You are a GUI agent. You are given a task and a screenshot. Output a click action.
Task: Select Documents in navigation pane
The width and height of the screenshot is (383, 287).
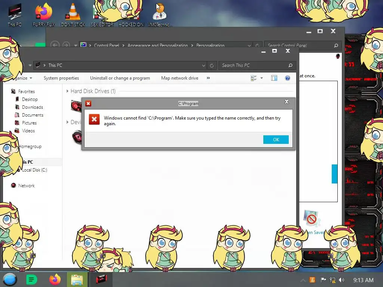[33, 115]
